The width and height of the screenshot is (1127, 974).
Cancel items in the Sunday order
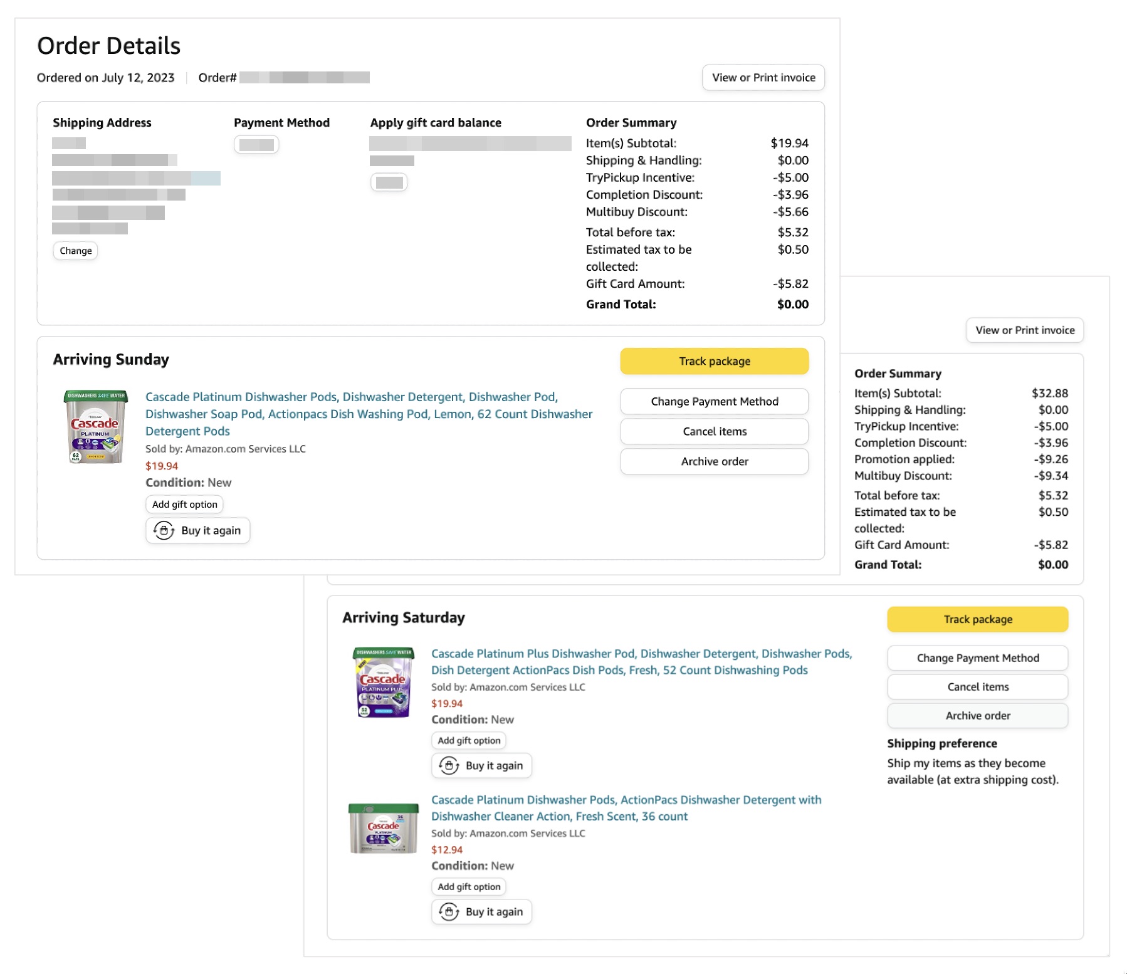click(714, 432)
